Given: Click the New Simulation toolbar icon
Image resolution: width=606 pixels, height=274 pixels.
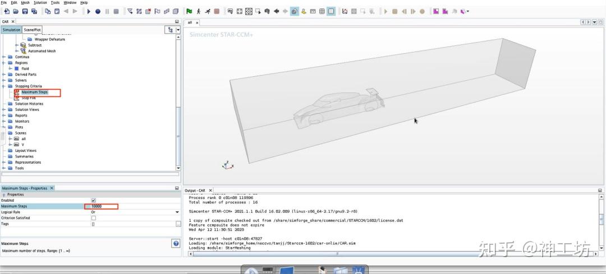Looking at the screenshot, I should tap(7, 11).
